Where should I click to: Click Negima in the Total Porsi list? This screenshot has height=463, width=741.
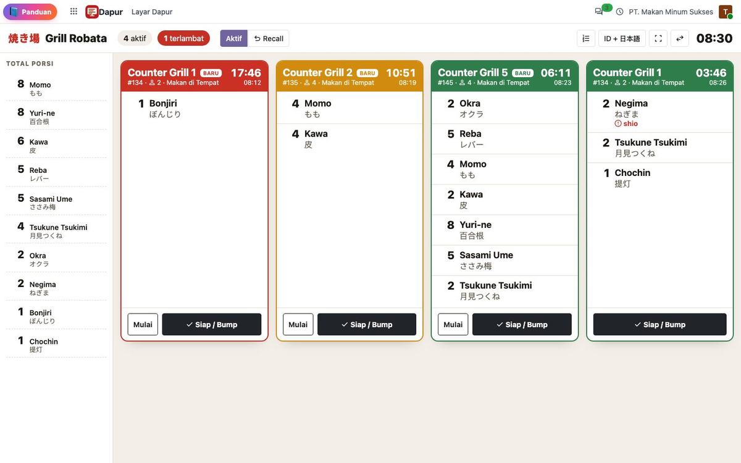(56, 287)
